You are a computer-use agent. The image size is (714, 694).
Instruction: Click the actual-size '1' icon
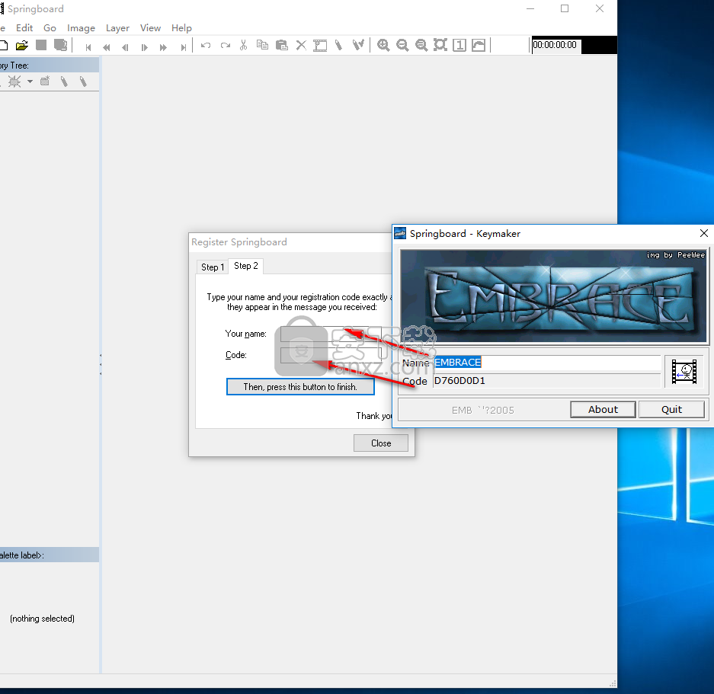[x=459, y=45]
